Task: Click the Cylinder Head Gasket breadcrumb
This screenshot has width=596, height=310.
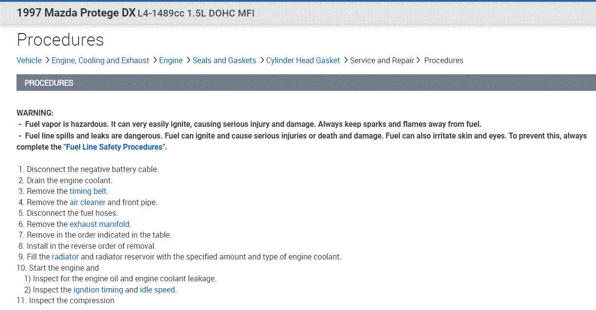Action: coord(303,61)
